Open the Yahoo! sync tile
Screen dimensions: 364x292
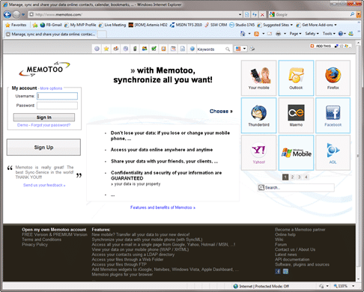[x=258, y=153]
